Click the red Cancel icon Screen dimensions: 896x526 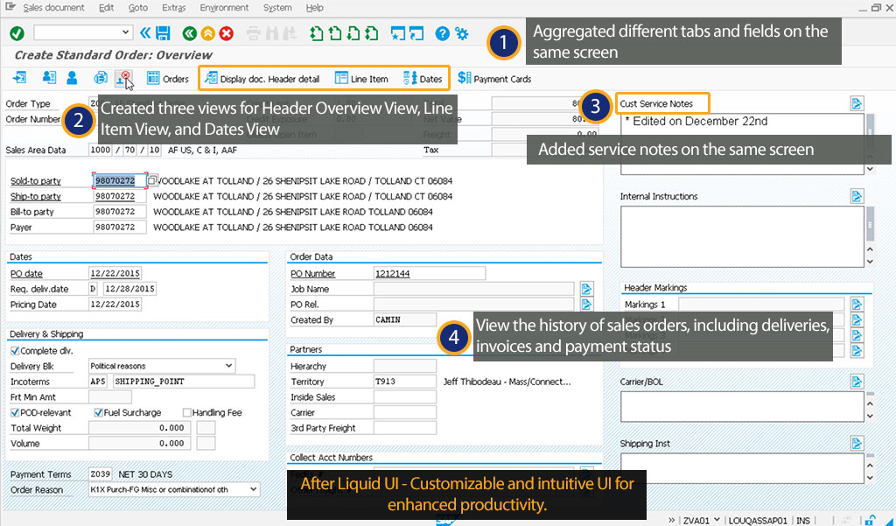click(227, 33)
